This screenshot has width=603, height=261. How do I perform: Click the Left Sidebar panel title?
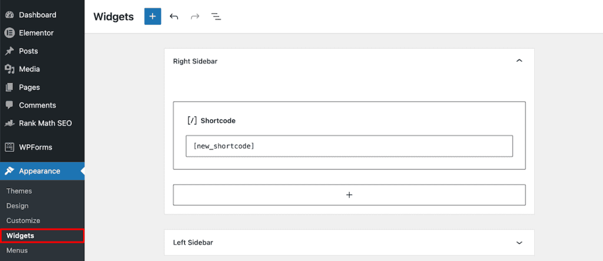193,243
